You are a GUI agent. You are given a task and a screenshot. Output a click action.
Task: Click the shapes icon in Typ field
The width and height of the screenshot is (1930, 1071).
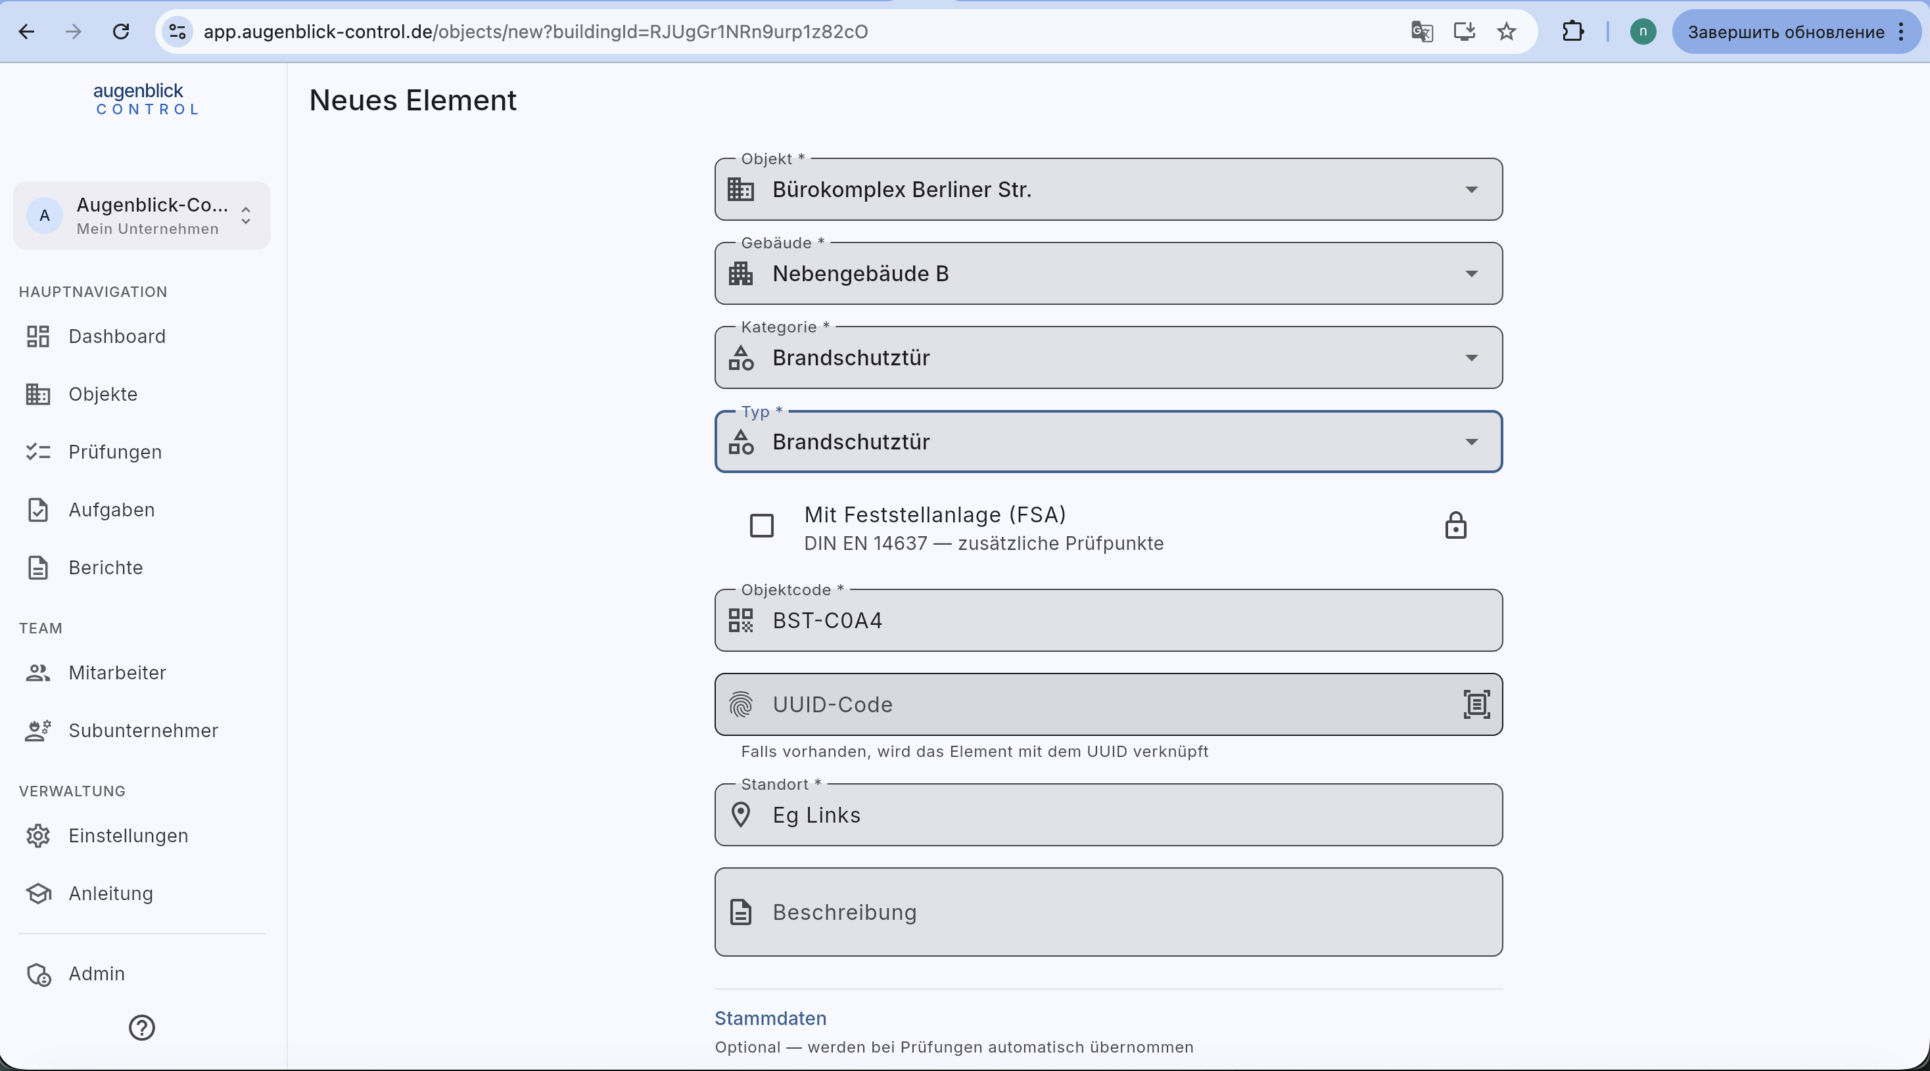pyautogui.click(x=741, y=442)
